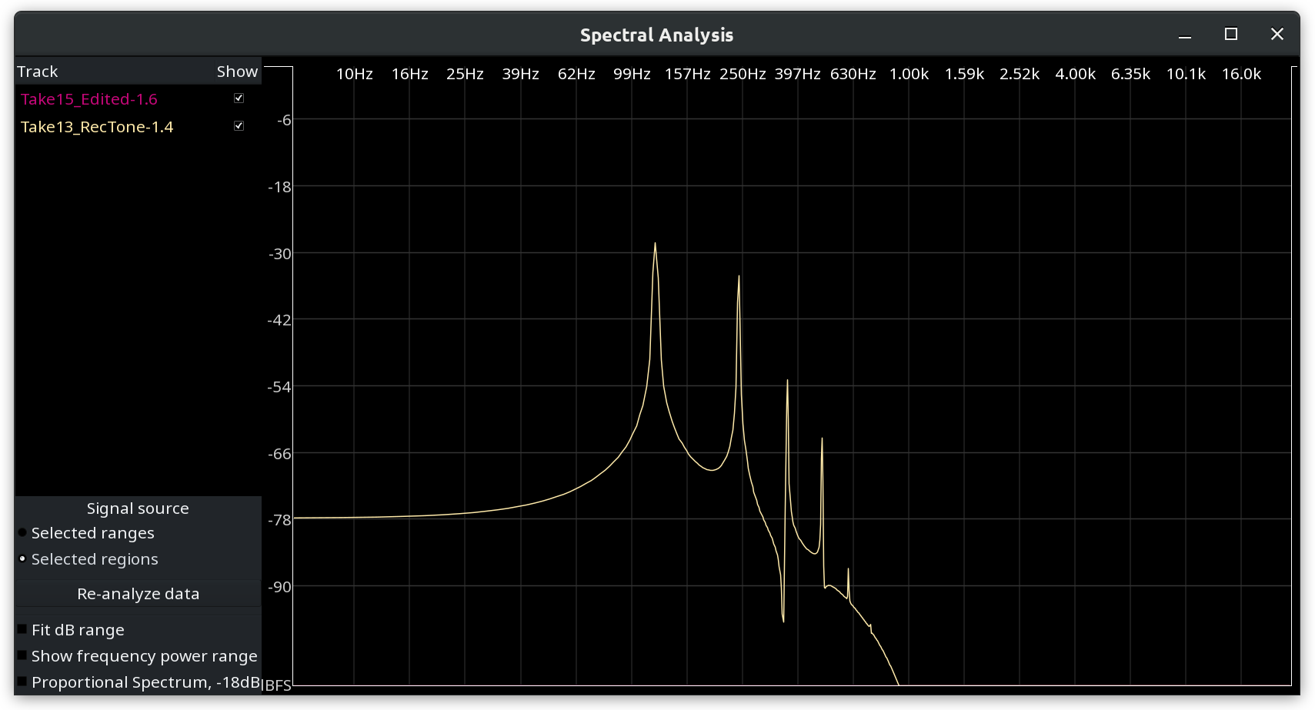The height and width of the screenshot is (710, 1315).
Task: Click the 250Hz frequency label
Action: pyautogui.click(x=743, y=74)
